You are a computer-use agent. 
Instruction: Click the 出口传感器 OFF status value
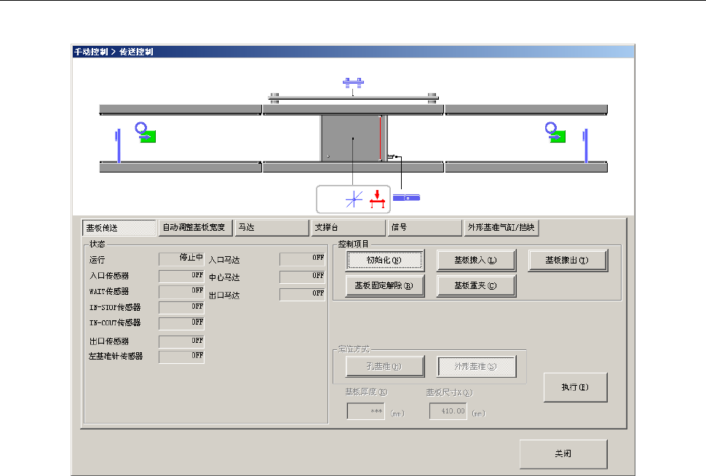181,342
